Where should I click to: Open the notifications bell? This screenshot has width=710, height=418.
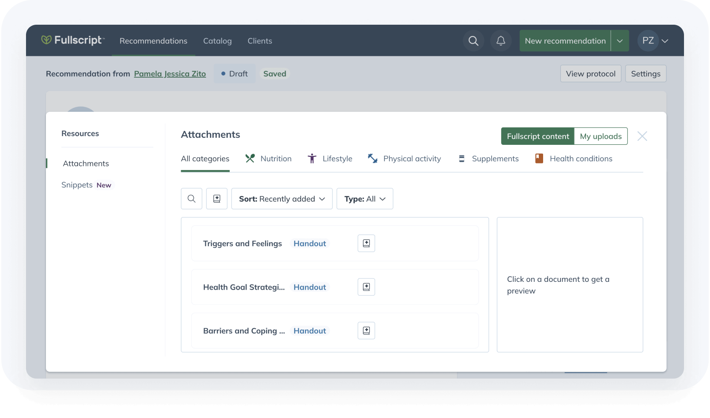click(501, 40)
